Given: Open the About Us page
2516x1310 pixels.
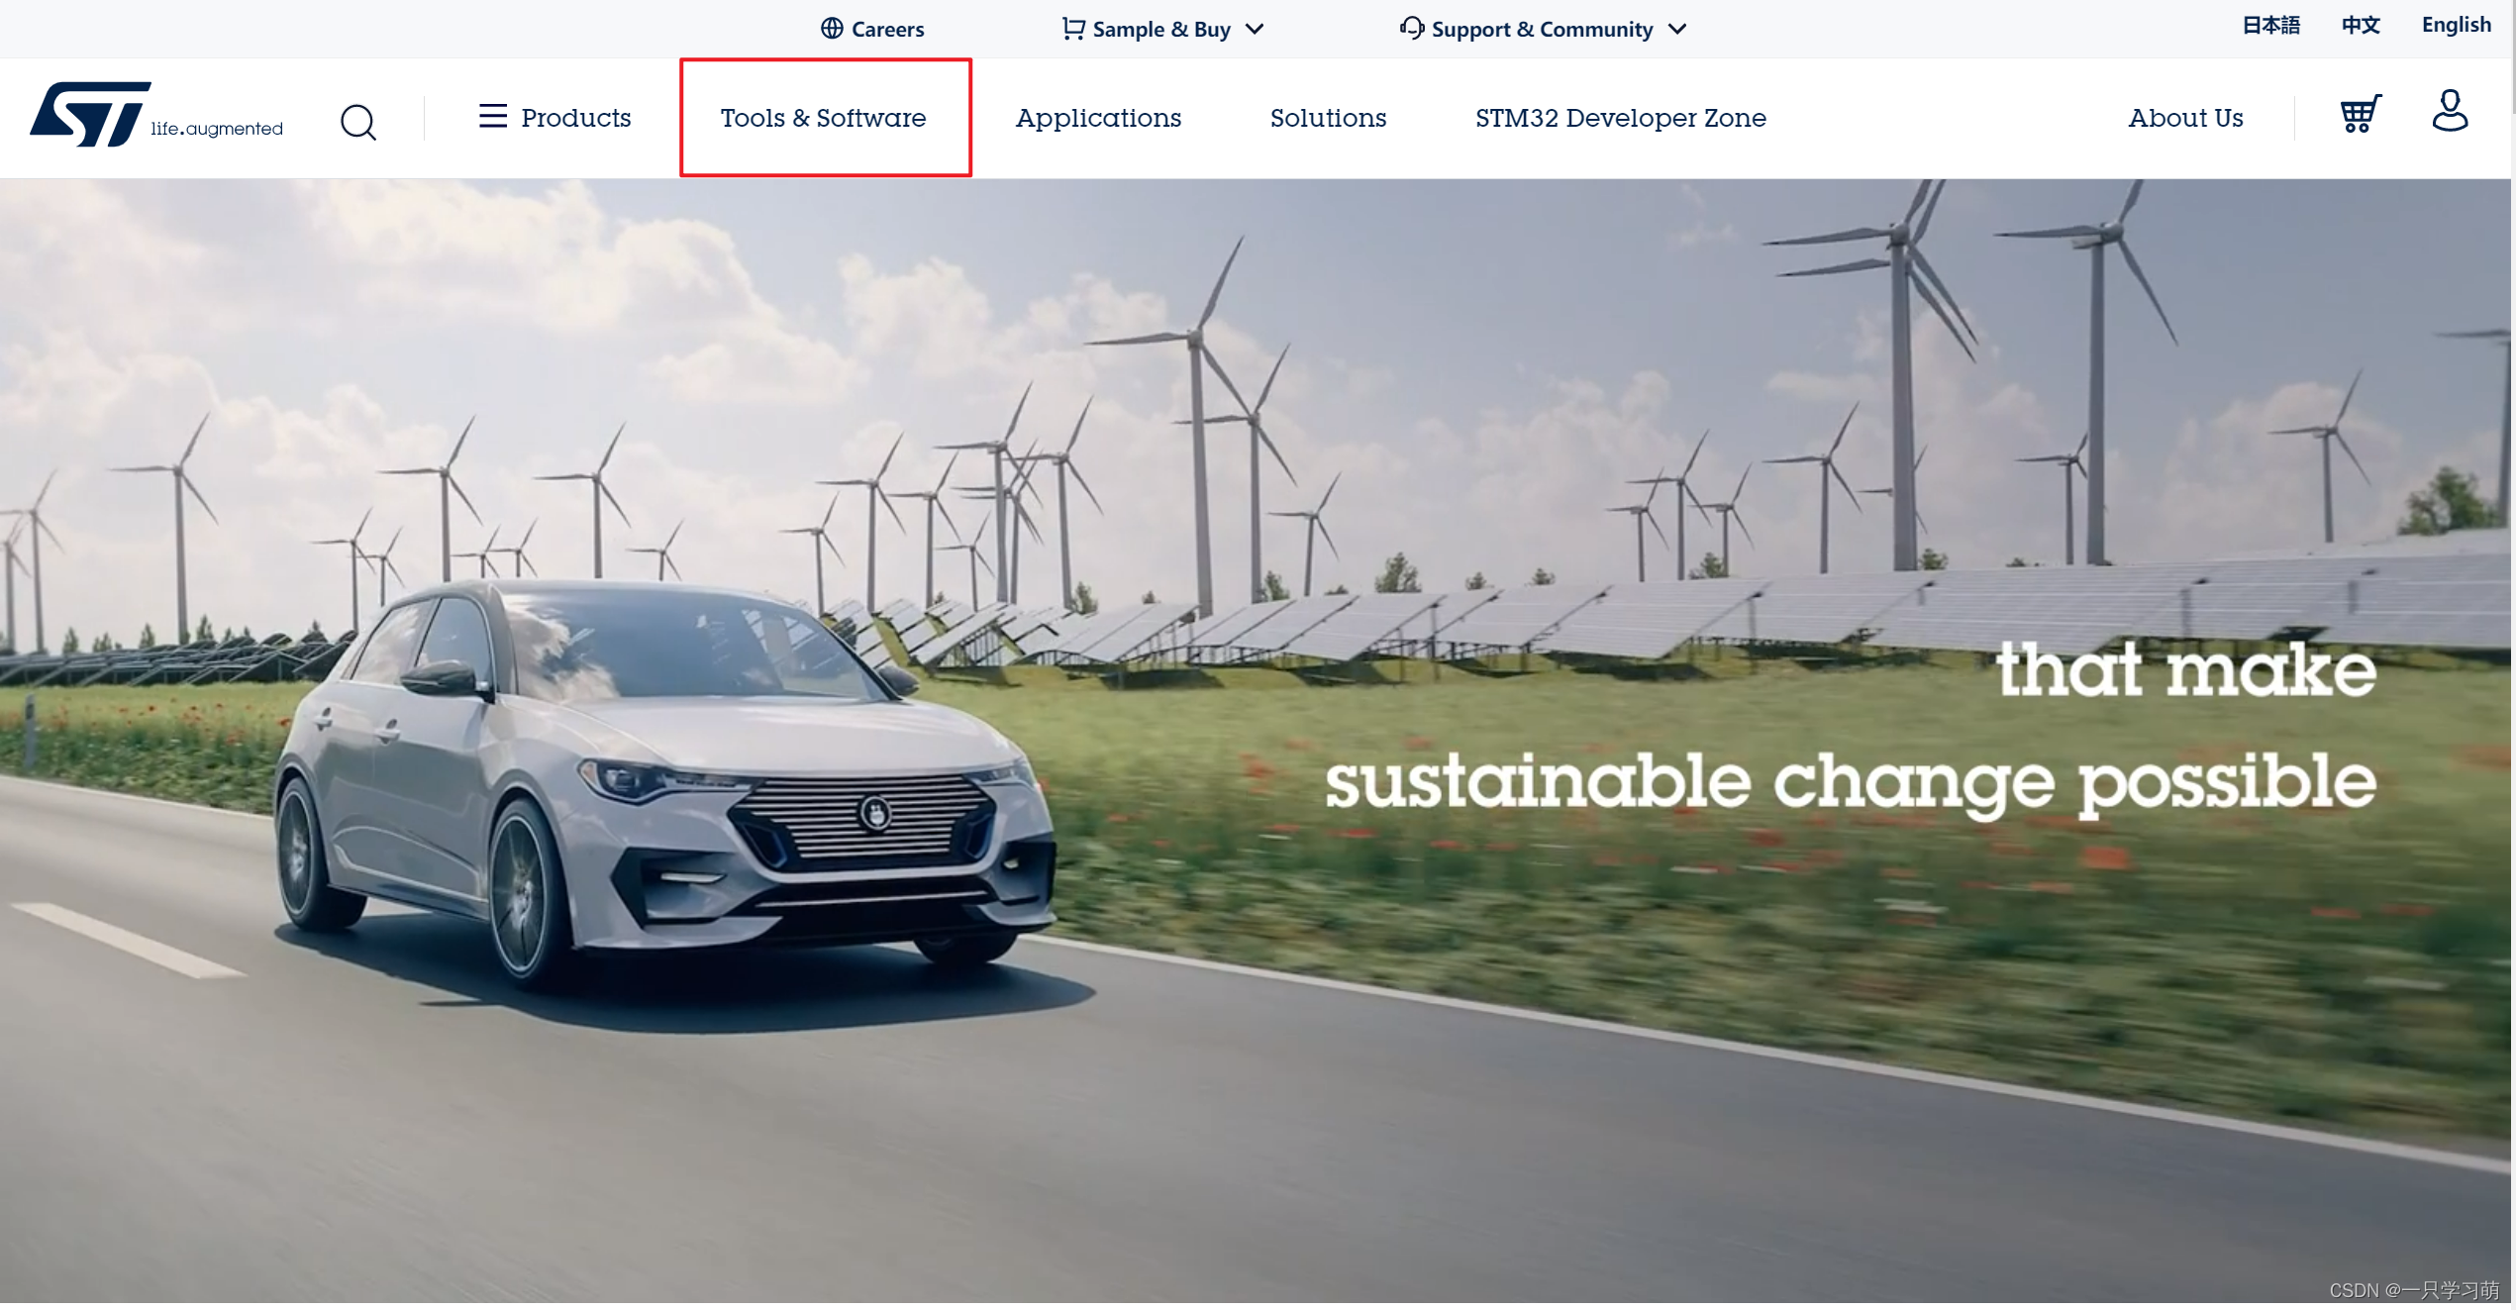Looking at the screenshot, I should click(x=2184, y=118).
